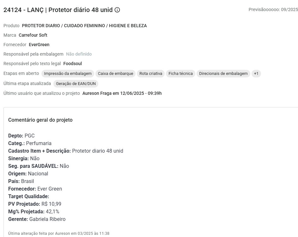Open the Caixa de embarque stage chip
This screenshot has width=298, height=237.
click(x=115, y=74)
